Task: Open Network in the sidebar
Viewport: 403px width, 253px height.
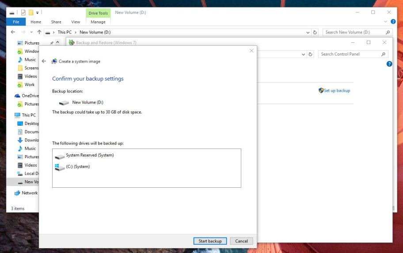Action: [29, 193]
